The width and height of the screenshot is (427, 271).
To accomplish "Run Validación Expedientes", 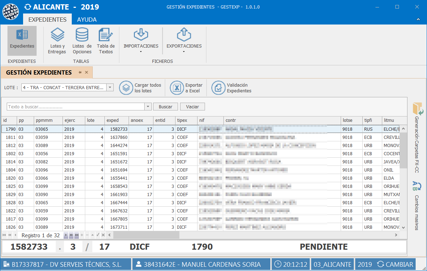I will (x=218, y=88).
